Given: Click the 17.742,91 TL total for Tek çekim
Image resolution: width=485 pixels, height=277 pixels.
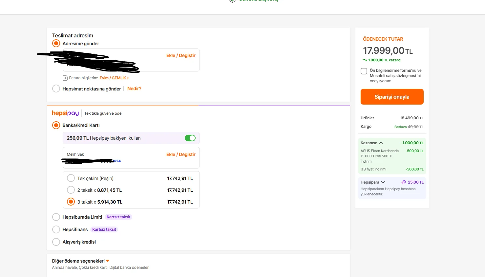Looking at the screenshot, I should coord(180,178).
